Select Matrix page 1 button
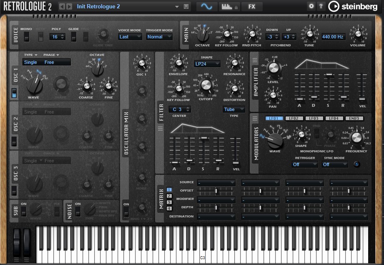The height and width of the screenshot is (265, 384). point(169,190)
